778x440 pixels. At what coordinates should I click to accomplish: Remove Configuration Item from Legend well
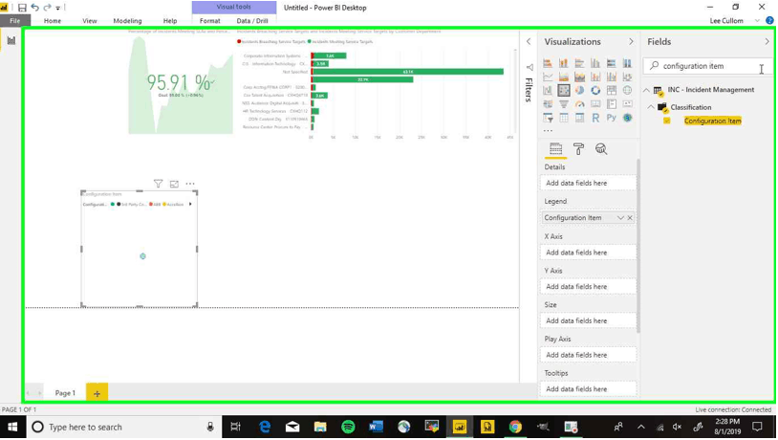(630, 218)
